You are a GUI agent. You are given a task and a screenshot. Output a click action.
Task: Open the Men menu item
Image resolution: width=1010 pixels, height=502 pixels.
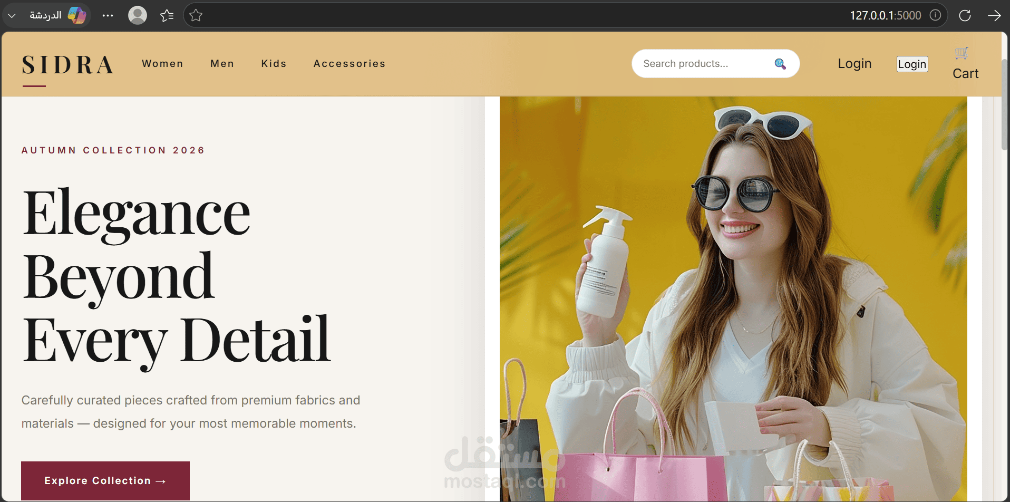click(222, 64)
